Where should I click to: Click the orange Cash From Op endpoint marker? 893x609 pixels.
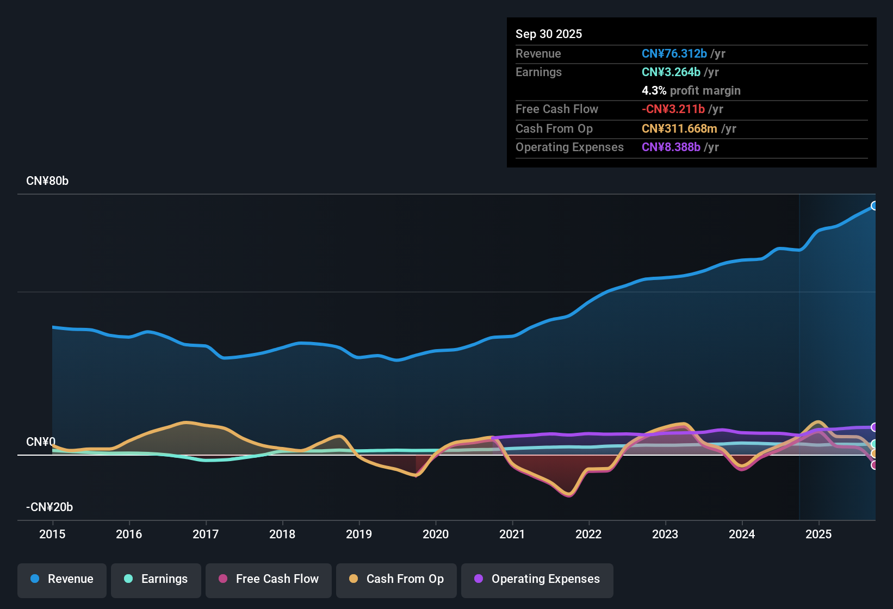pyautogui.click(x=875, y=453)
